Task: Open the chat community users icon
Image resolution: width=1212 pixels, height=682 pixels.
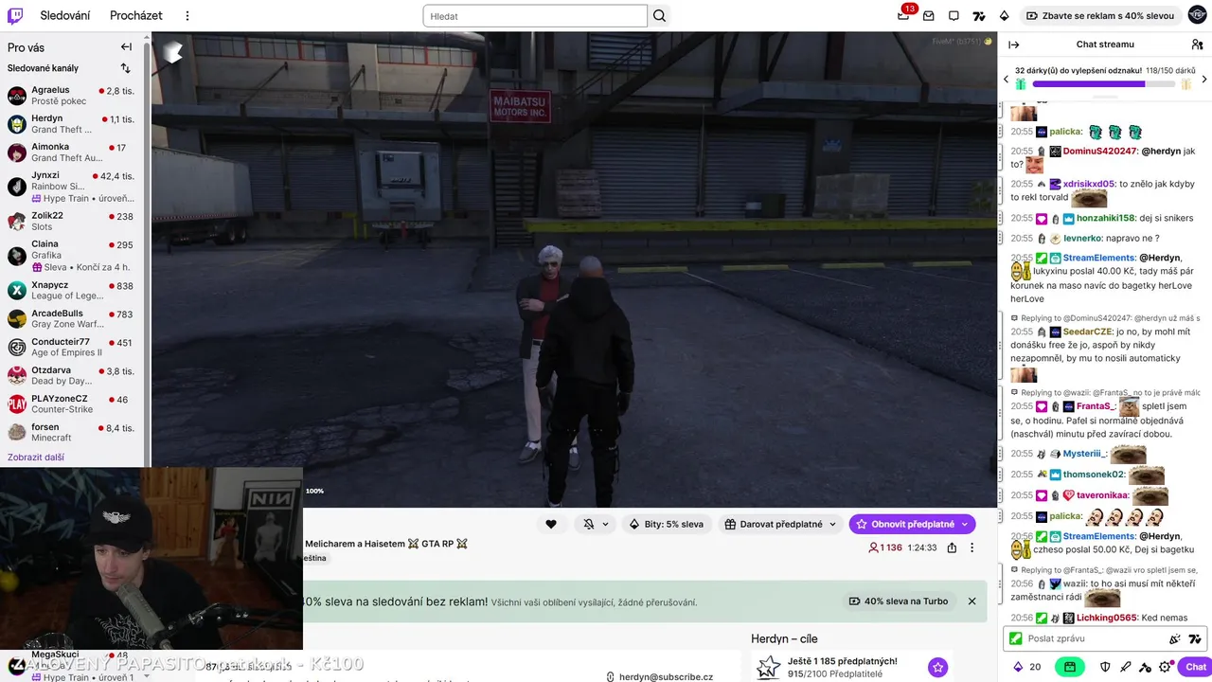Action: point(1197,45)
